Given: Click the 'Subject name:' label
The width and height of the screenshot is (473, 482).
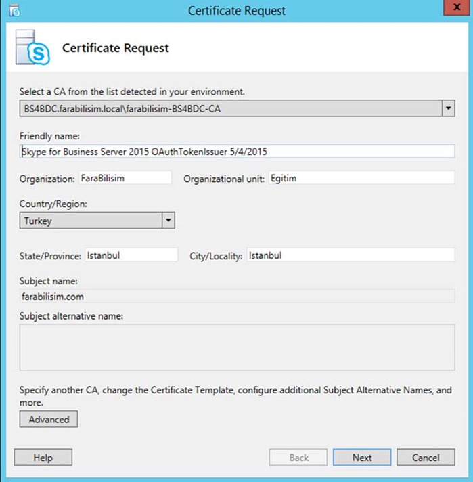Looking at the screenshot, I should click(x=49, y=281).
